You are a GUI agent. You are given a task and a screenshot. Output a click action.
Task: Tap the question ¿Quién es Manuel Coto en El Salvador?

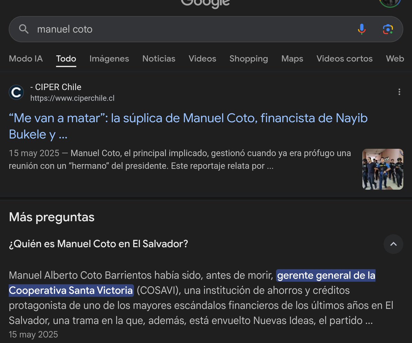click(x=99, y=244)
